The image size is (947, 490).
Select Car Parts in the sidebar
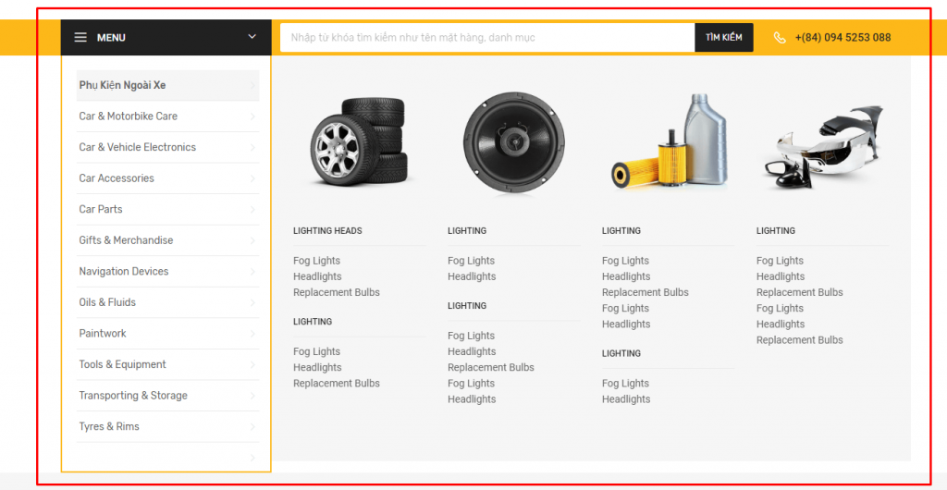click(101, 209)
